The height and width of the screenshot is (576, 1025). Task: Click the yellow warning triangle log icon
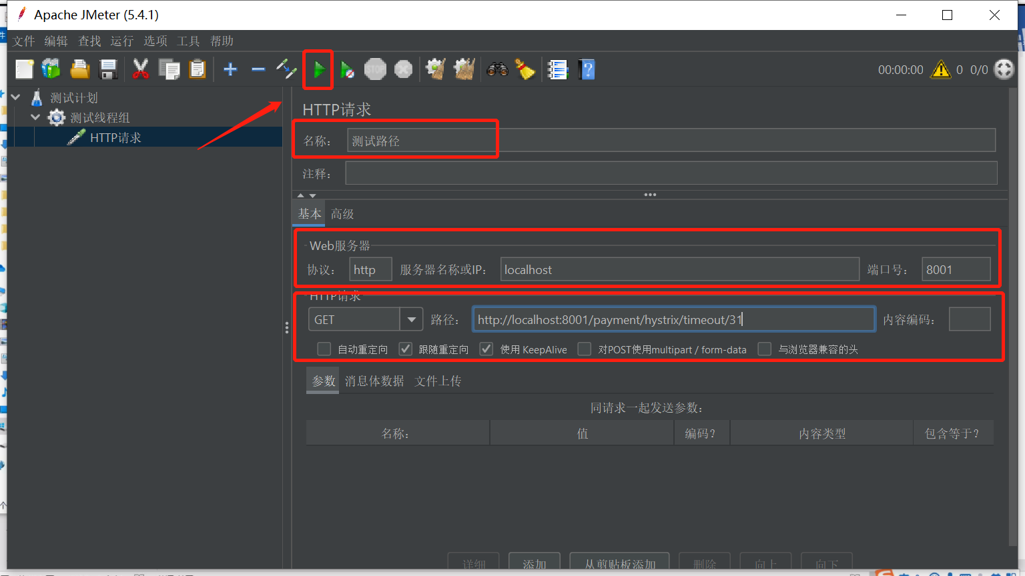pyautogui.click(x=941, y=69)
